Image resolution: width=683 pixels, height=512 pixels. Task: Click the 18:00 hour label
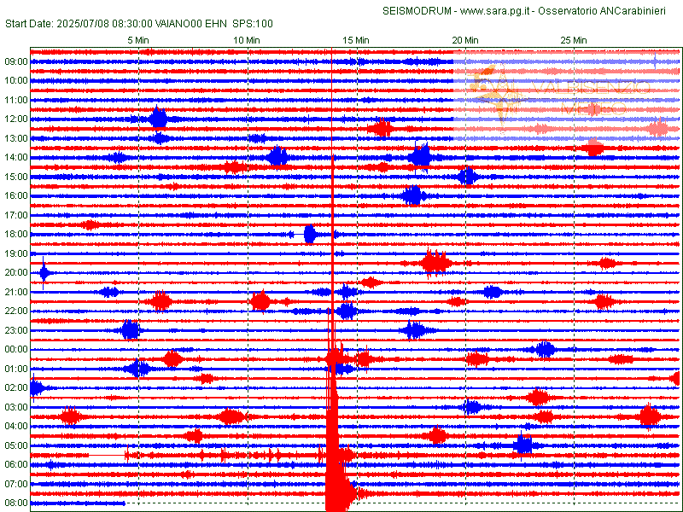coord(16,235)
